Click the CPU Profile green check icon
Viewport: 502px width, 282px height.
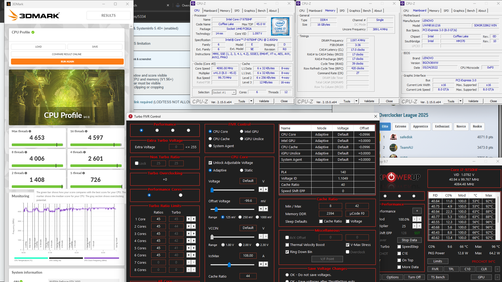tap(33, 32)
